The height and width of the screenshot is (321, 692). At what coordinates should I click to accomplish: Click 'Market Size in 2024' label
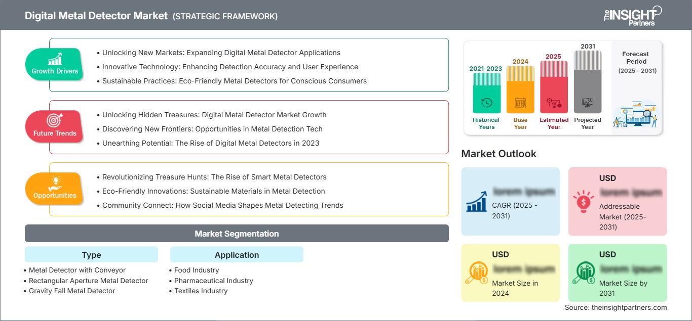coord(516,288)
